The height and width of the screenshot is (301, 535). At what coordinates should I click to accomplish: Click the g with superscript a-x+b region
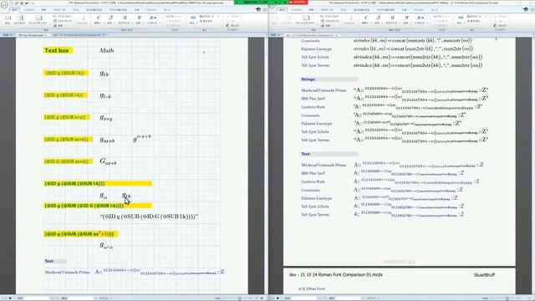[142, 138]
